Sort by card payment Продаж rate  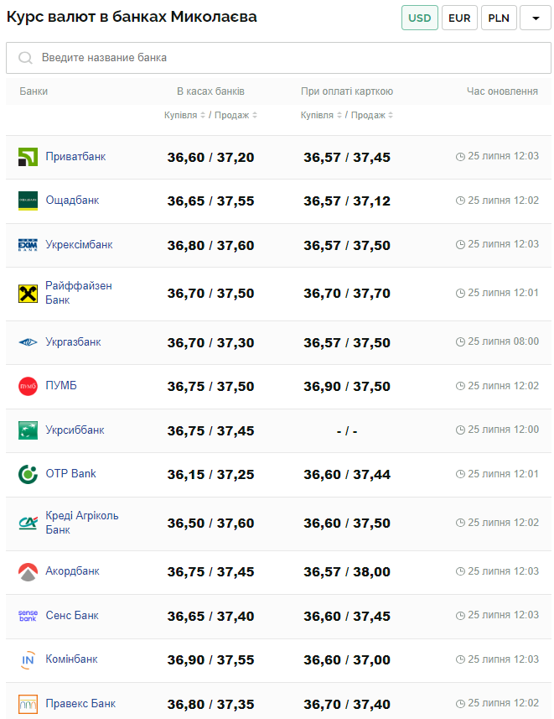(372, 115)
